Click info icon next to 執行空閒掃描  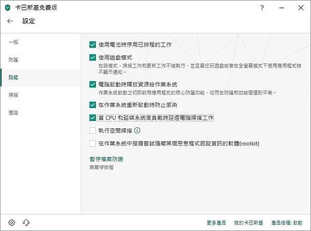[137, 131]
